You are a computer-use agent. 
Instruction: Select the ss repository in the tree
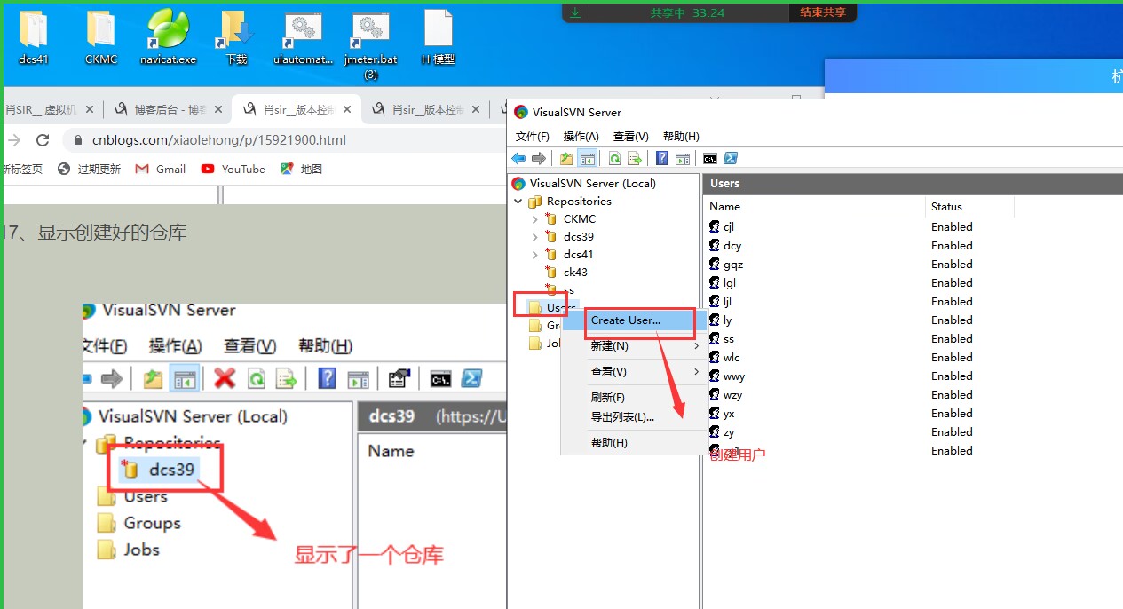(560, 290)
